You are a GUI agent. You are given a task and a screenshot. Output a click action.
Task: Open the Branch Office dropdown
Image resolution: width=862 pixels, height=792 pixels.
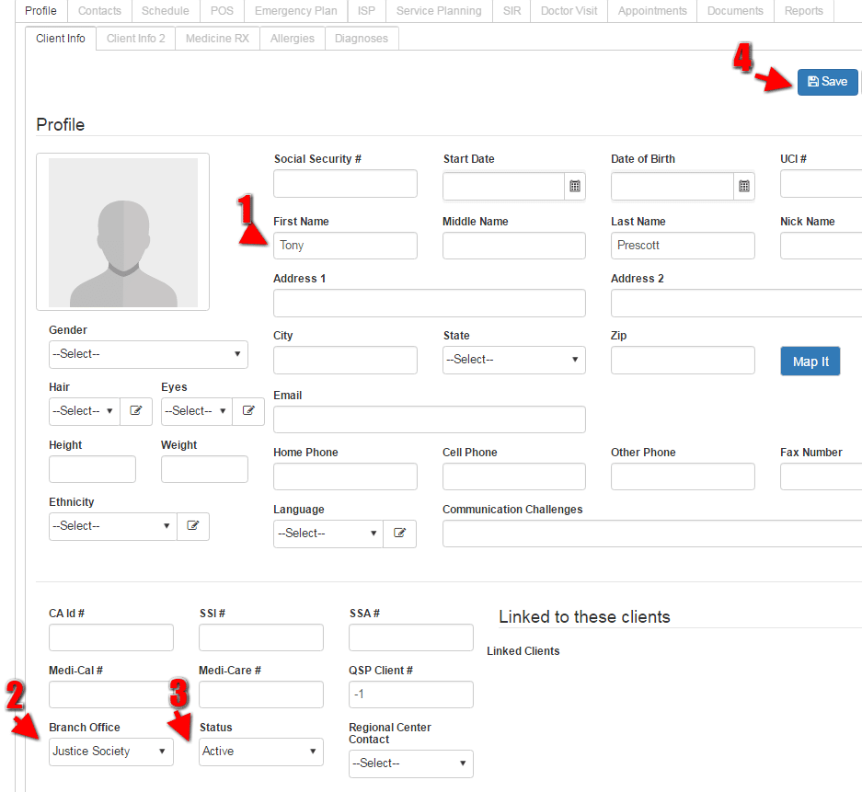(x=110, y=752)
